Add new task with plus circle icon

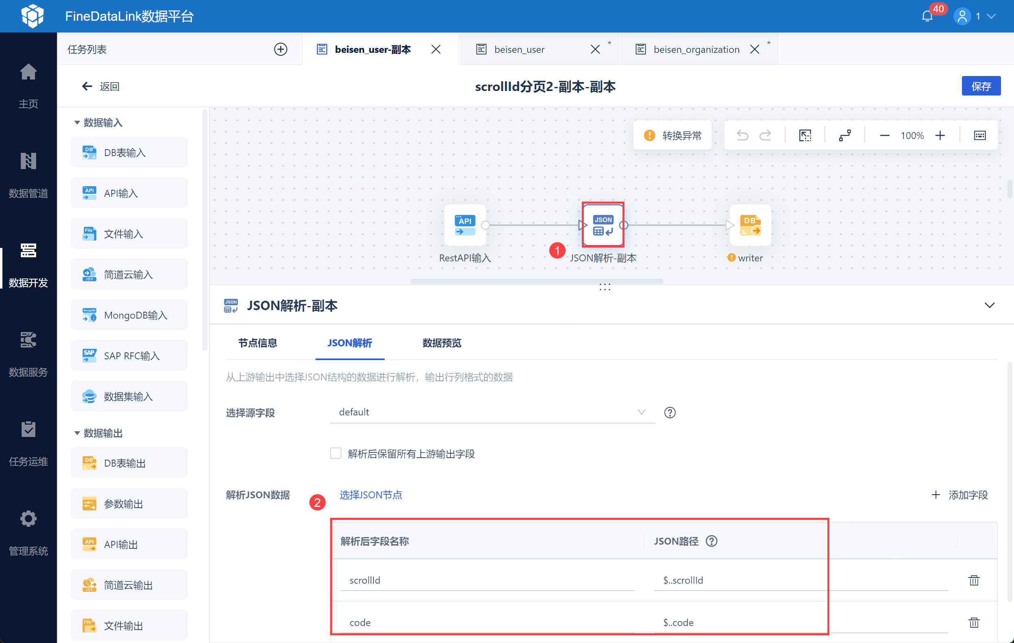[281, 49]
